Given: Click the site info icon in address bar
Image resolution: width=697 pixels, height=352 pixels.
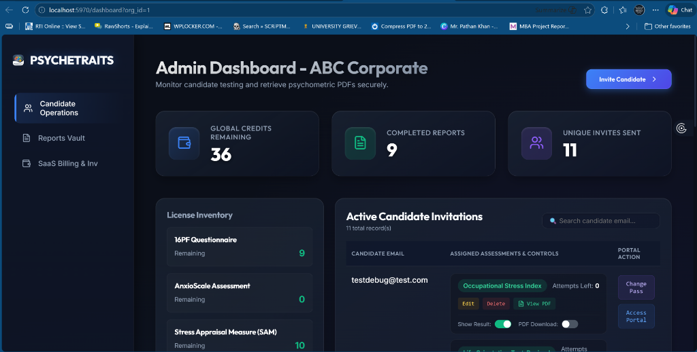Looking at the screenshot, I should pos(42,10).
